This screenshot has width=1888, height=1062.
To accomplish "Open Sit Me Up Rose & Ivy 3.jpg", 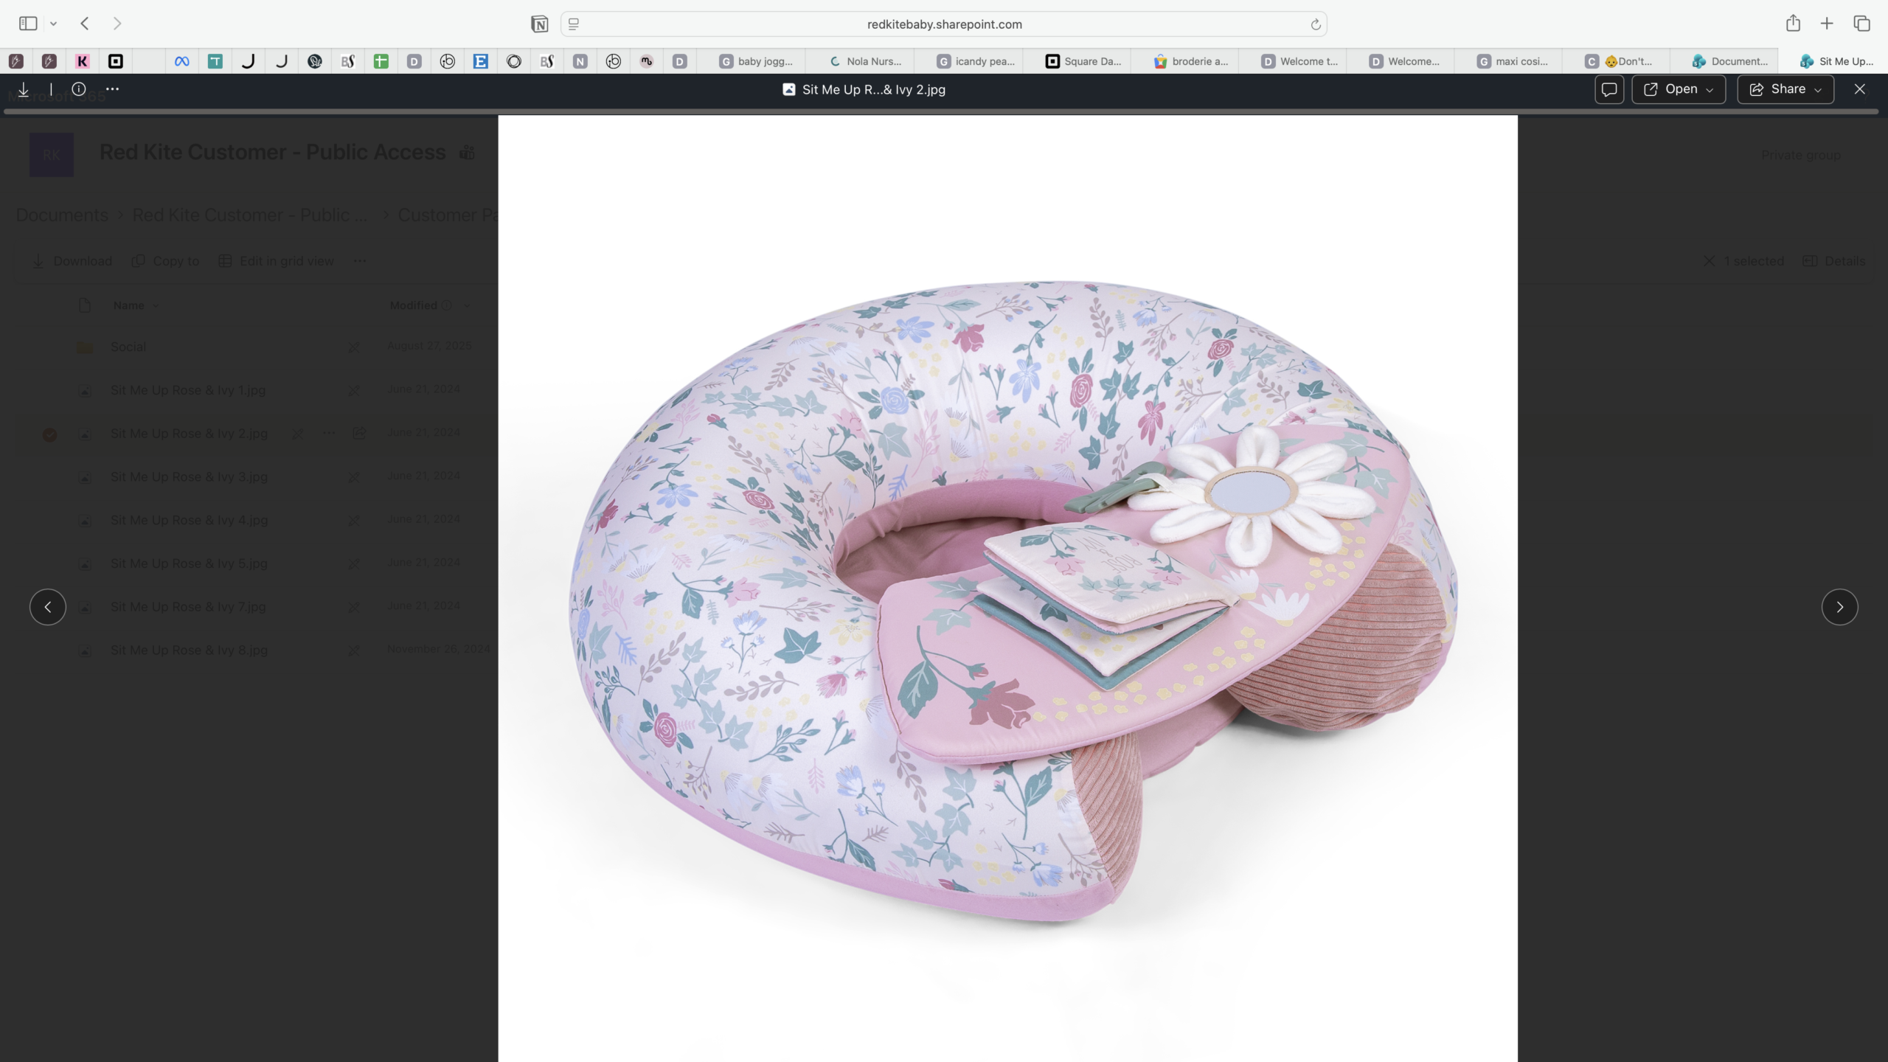I will click(x=189, y=477).
